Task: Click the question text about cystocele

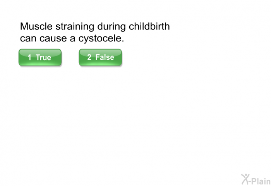Action: coord(95,32)
